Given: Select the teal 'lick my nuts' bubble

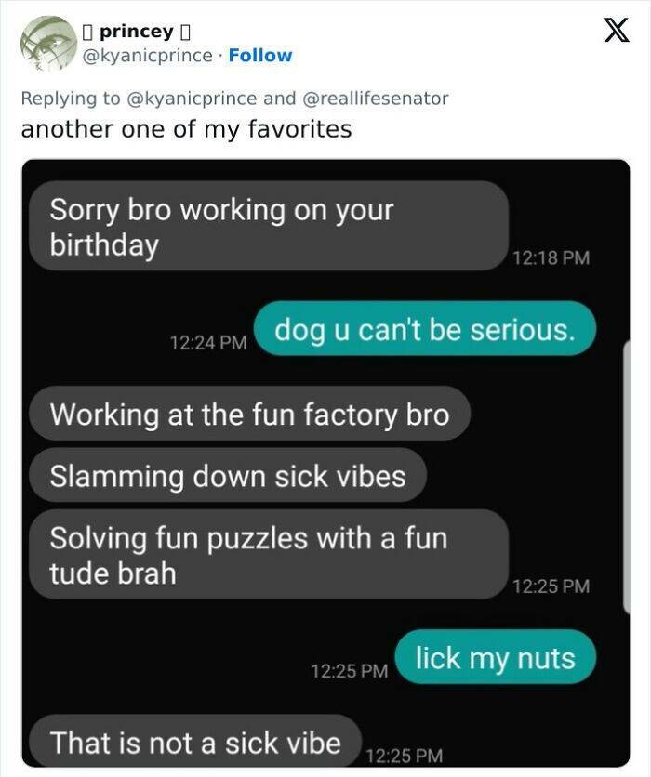Looking at the screenshot, I should coord(496,657).
